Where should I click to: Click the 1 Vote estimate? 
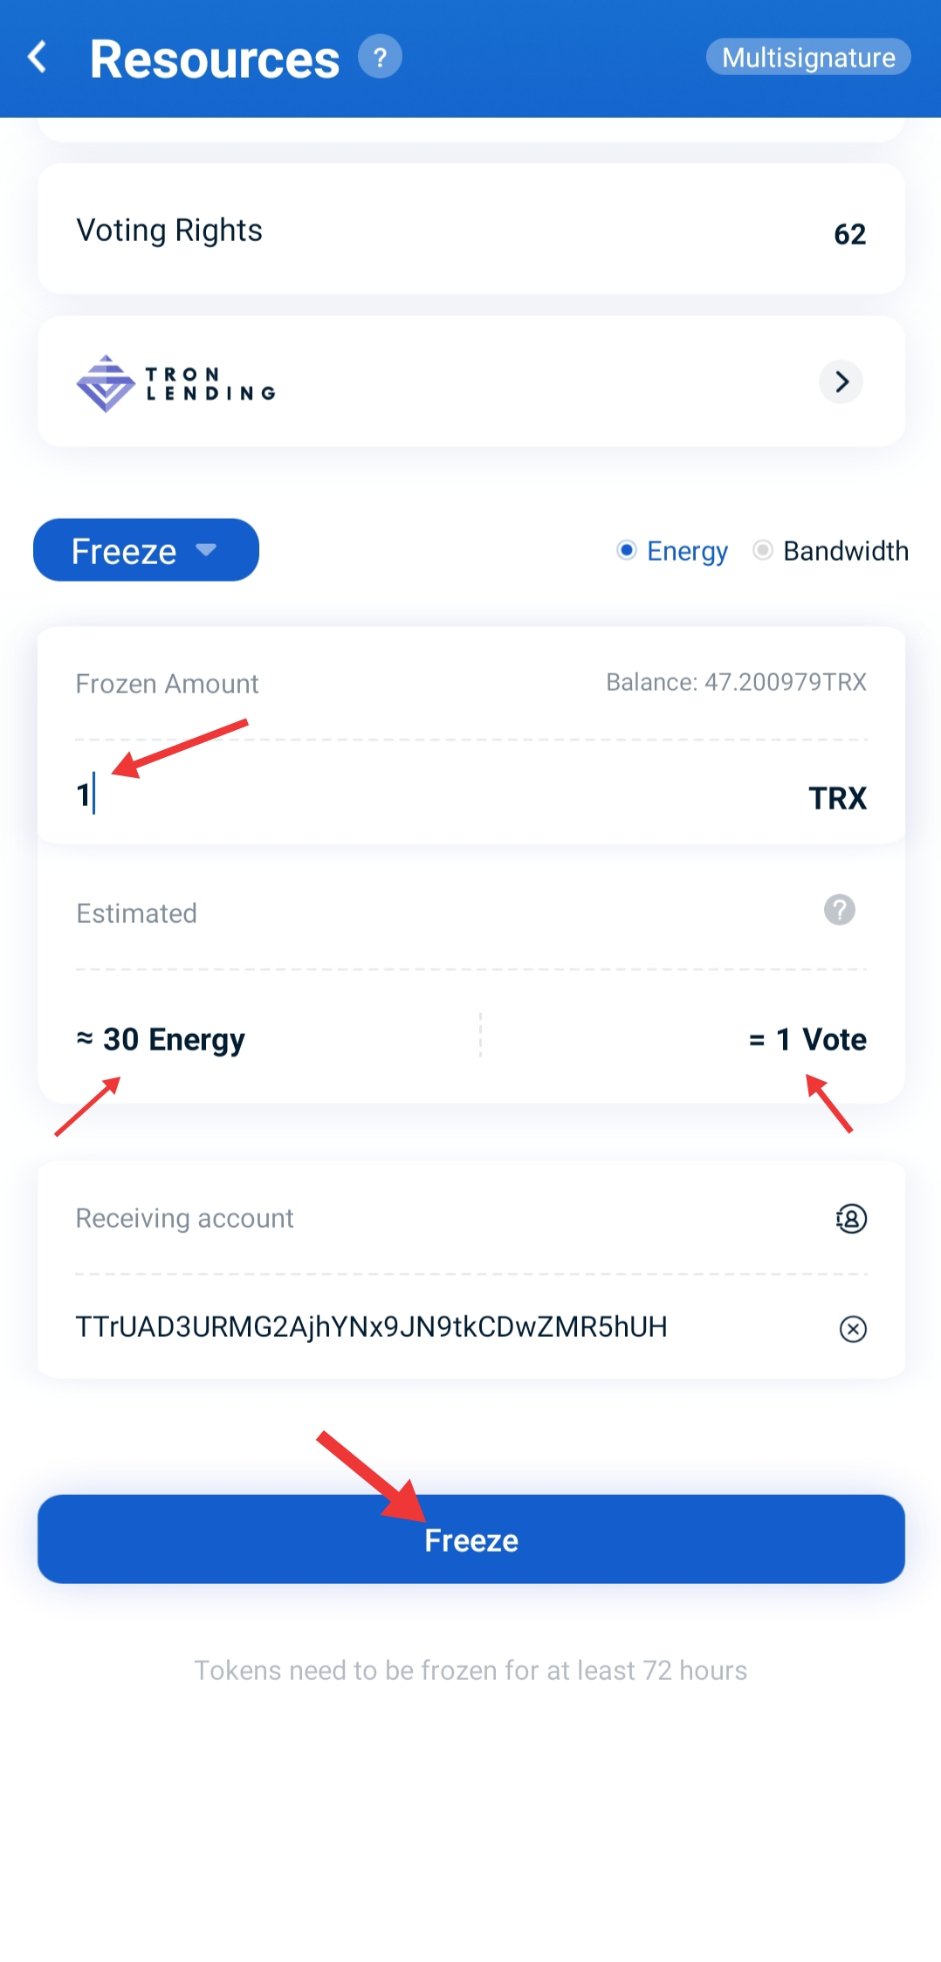[x=807, y=1039]
